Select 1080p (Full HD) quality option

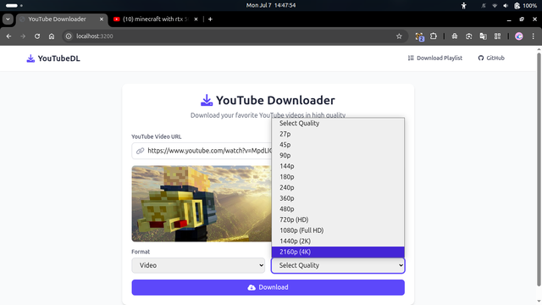[338, 230]
